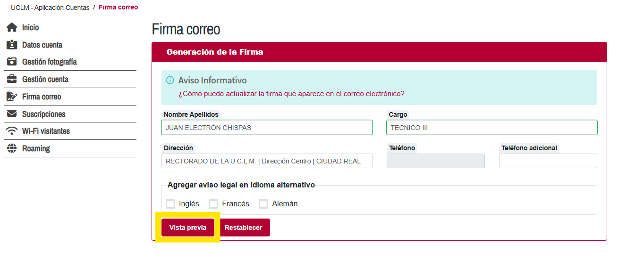Screen dimensions: 618x260
Task: Click the ID card icon for Datos cuenta
Action: [12, 45]
